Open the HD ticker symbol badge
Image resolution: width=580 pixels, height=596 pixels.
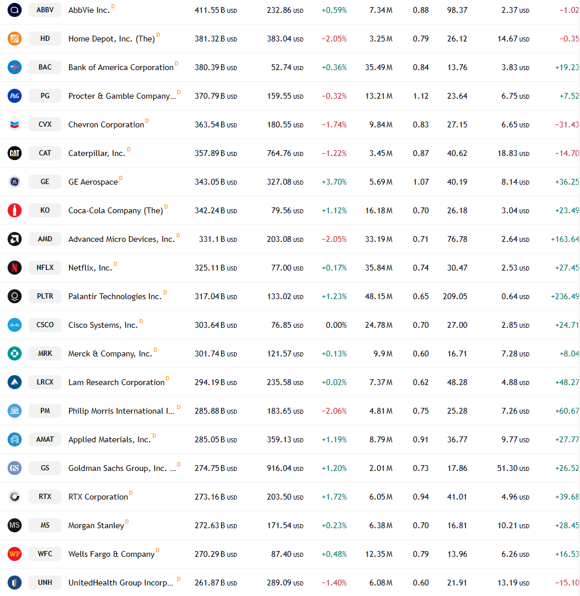point(45,39)
